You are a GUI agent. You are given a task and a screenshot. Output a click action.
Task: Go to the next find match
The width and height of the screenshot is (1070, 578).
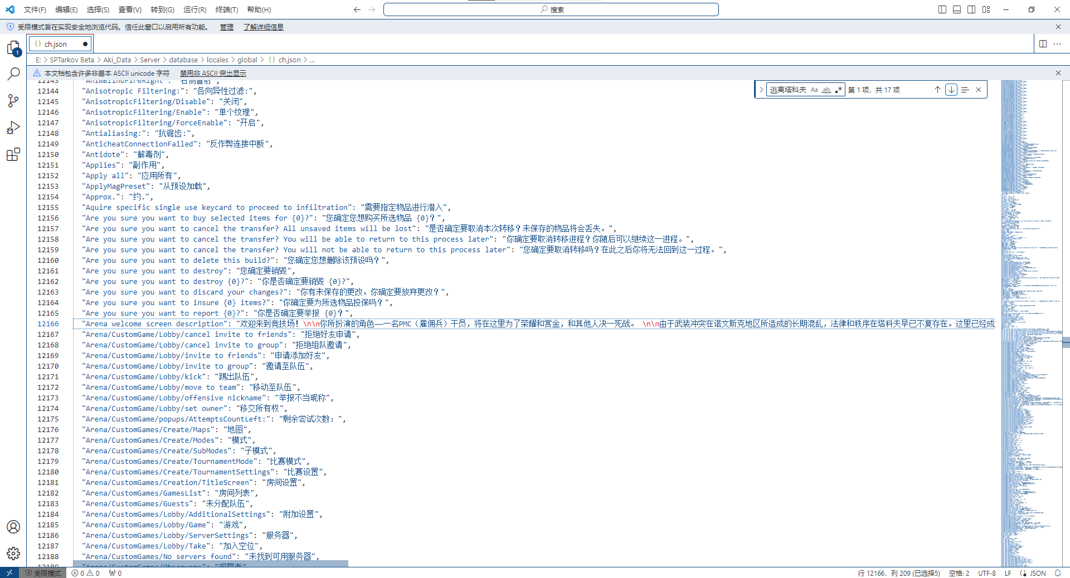coord(951,90)
